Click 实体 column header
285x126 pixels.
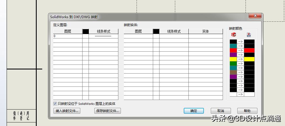pos(206,32)
